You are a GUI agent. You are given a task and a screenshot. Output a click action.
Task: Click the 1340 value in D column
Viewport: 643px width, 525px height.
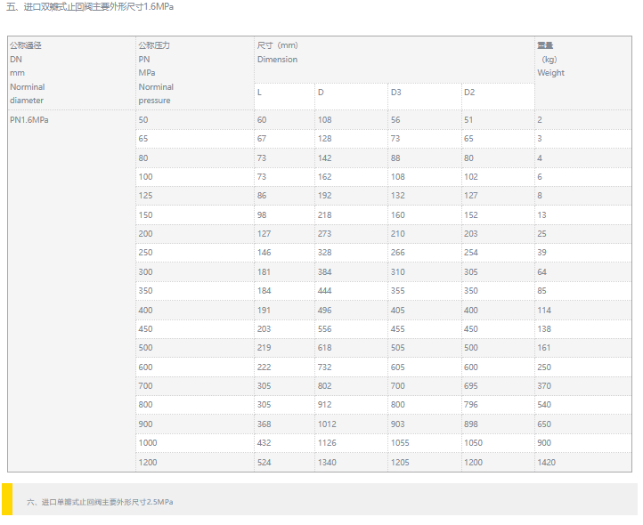click(327, 463)
